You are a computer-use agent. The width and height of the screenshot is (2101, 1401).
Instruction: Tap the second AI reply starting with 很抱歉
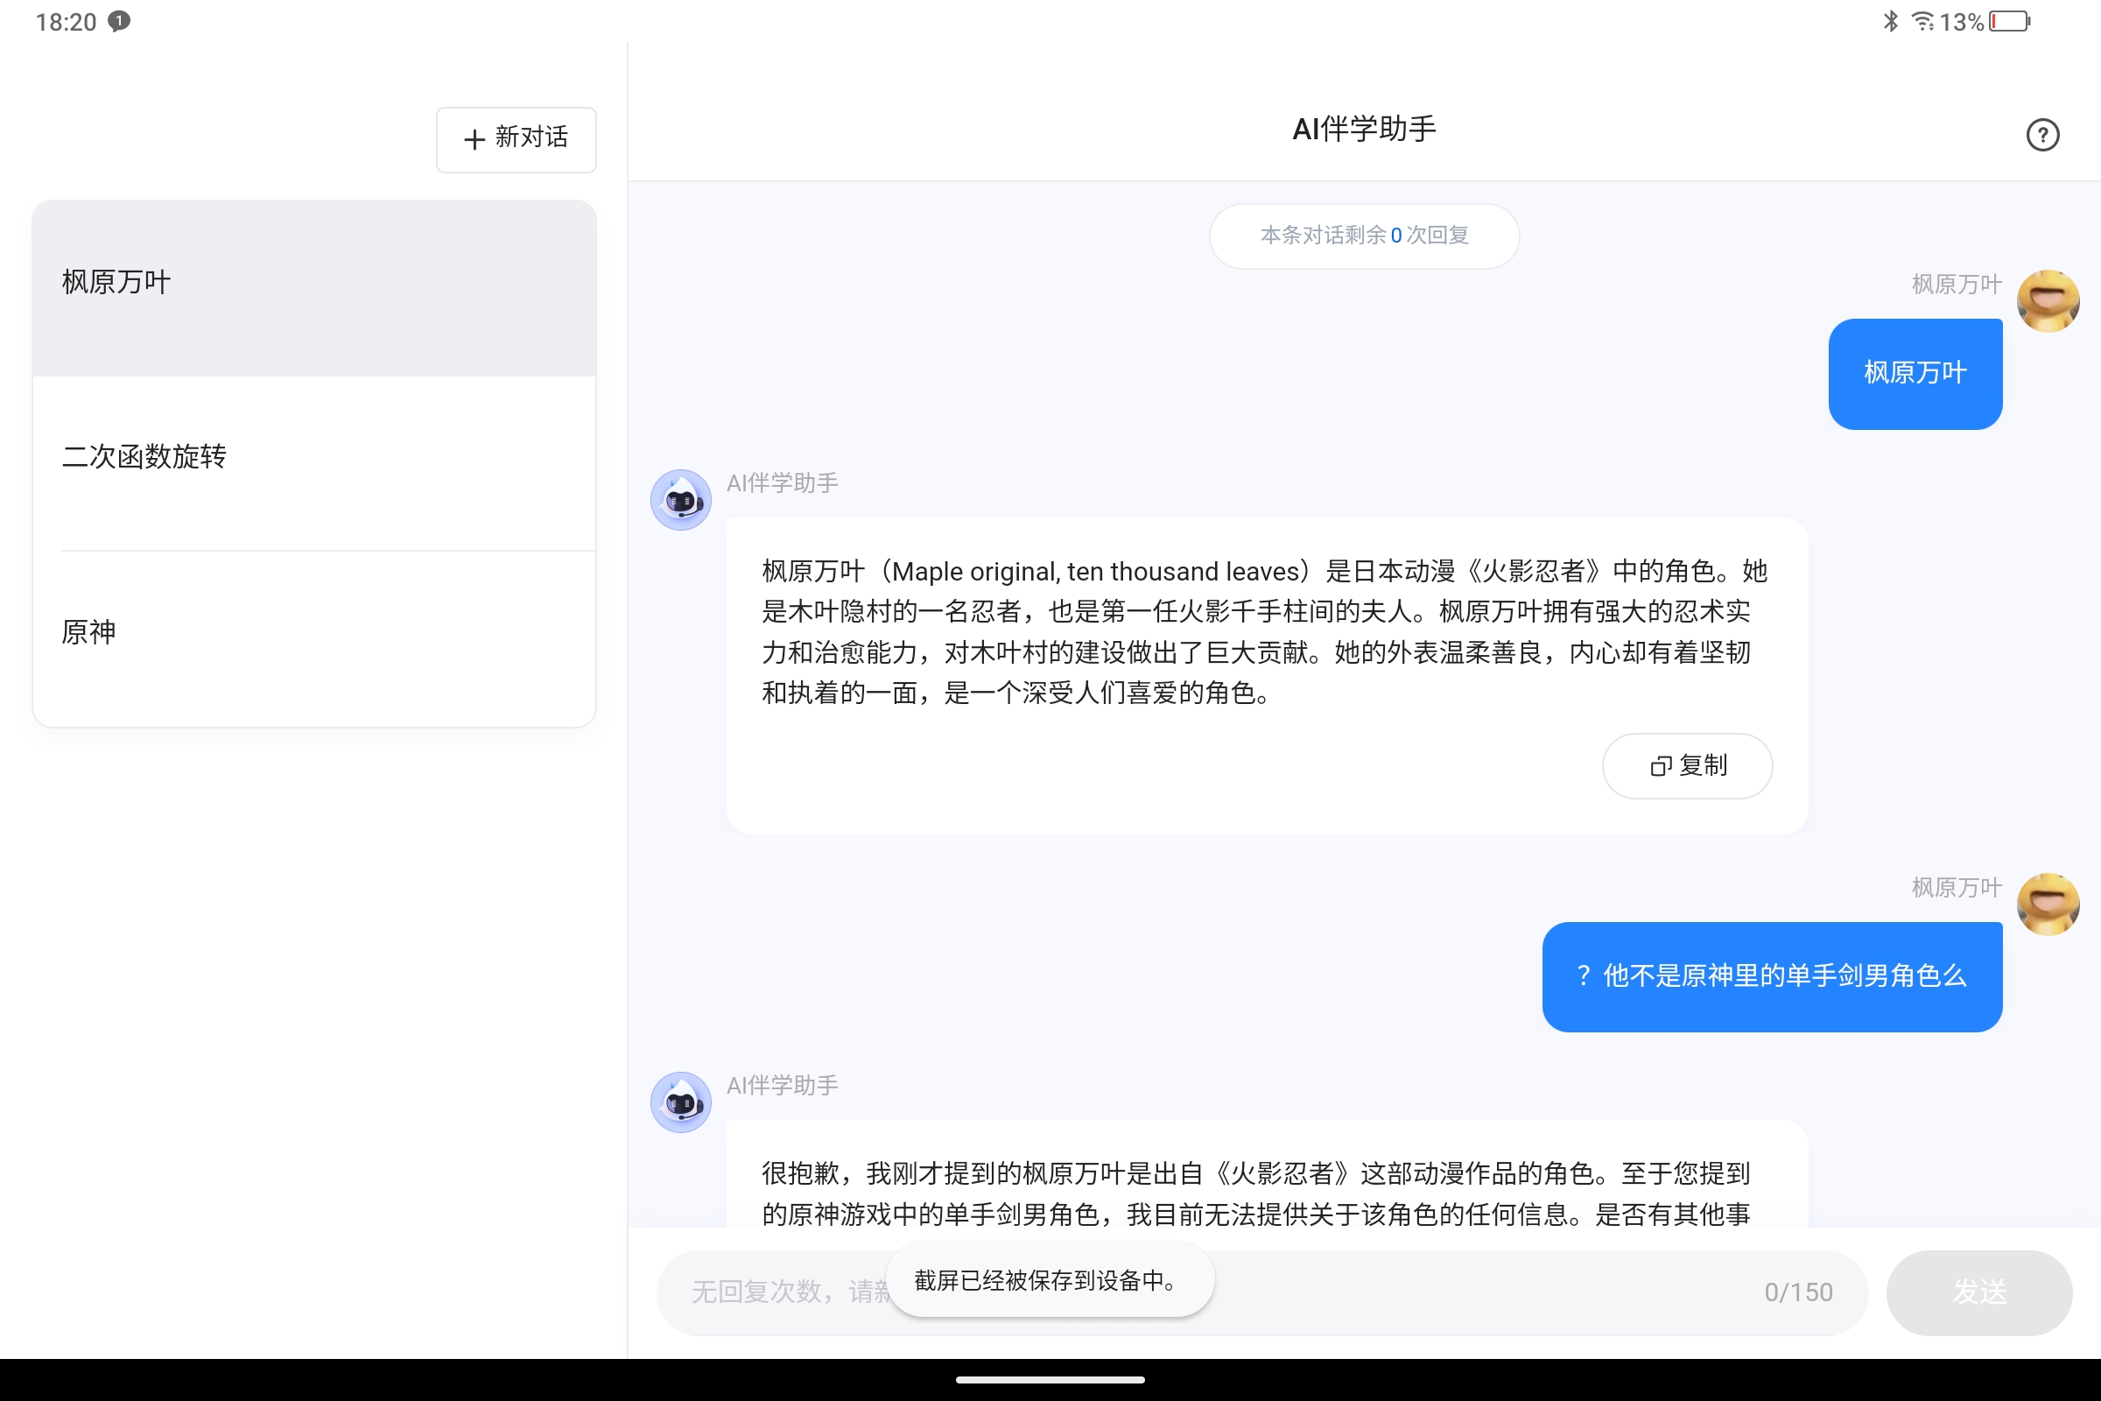(x=1256, y=1193)
